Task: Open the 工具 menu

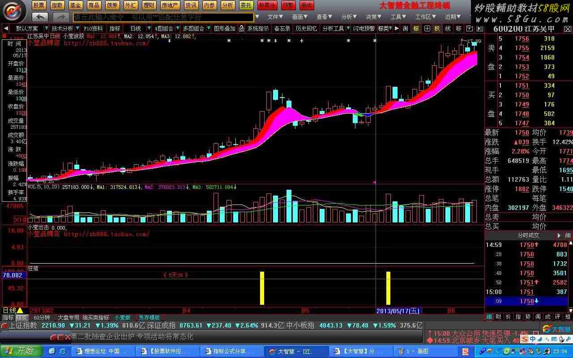Action: coord(399,17)
